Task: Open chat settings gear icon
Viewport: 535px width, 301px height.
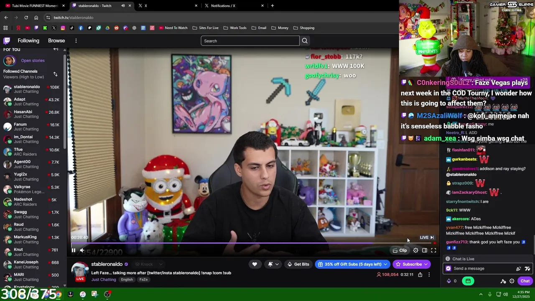Action: coord(512,281)
